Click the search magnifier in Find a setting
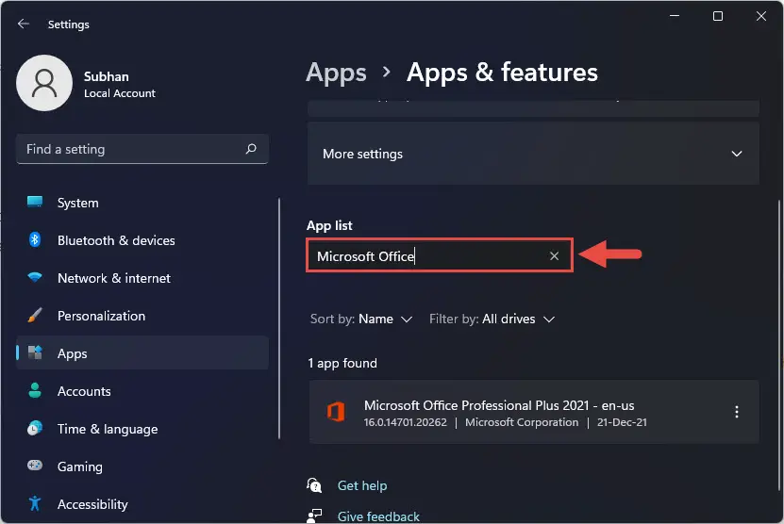 251,148
